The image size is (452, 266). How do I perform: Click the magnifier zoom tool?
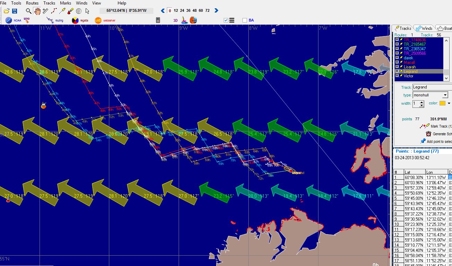pos(29,11)
